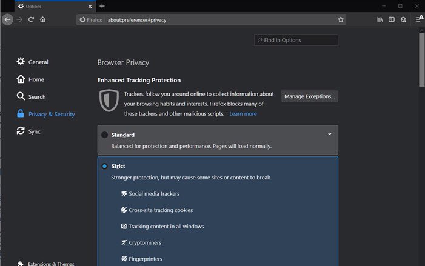Image resolution: width=425 pixels, height=266 pixels.
Task: Click the tracking protection shield icon
Action: tap(109, 101)
